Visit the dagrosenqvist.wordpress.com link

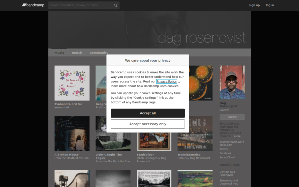coord(232,143)
